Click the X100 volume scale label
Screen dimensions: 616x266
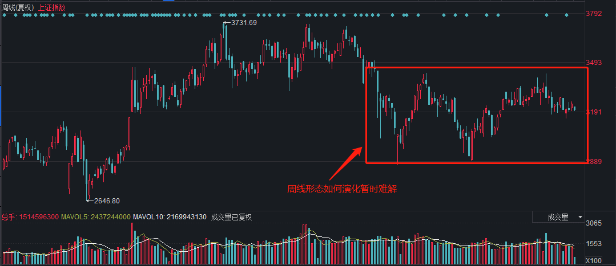click(593, 261)
